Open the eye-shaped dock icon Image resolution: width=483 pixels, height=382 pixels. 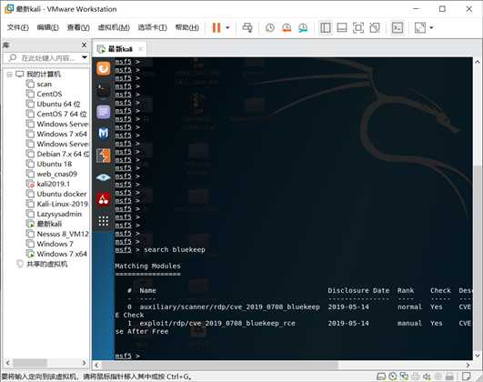click(103, 177)
